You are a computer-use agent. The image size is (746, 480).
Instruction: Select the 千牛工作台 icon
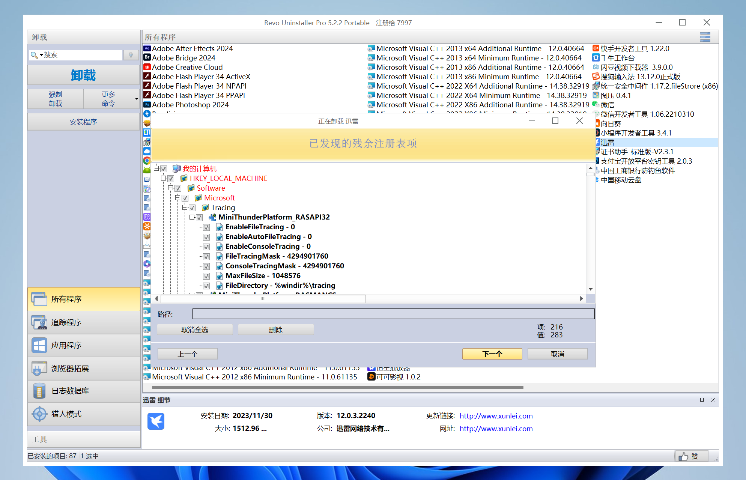point(596,58)
